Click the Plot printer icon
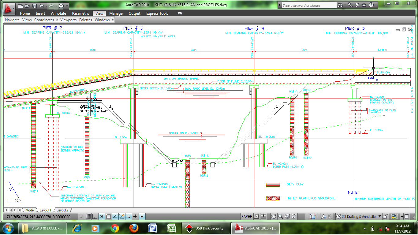Viewport: 418px width, 235px height. click(61, 6)
